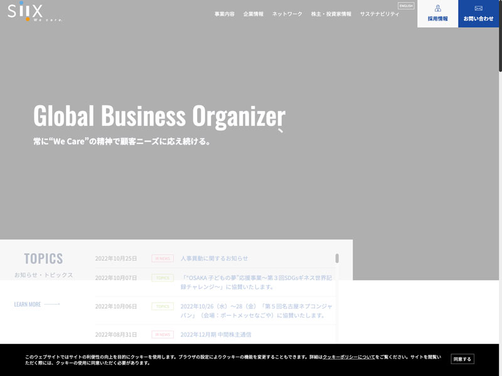This screenshot has height=376, width=502.
Task: Open the 人事異動に関するお知らせ news item
Action: (214, 258)
